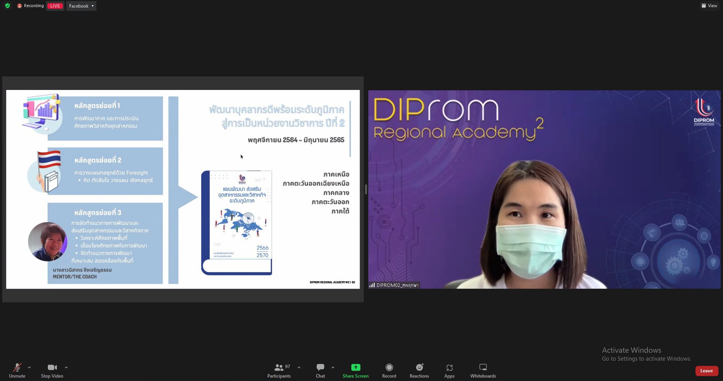The height and width of the screenshot is (381, 723).
Task: Open the Facebook live stream dropdown
Action: pos(81,6)
